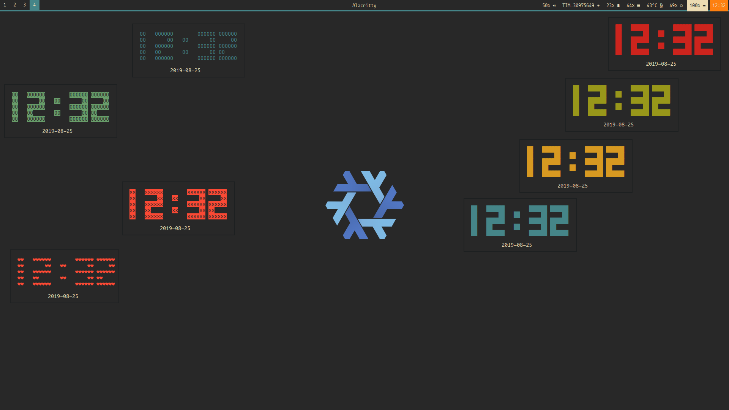The image size is (729, 410).
Task: Click the Alacritty window title
Action: coord(364,5)
